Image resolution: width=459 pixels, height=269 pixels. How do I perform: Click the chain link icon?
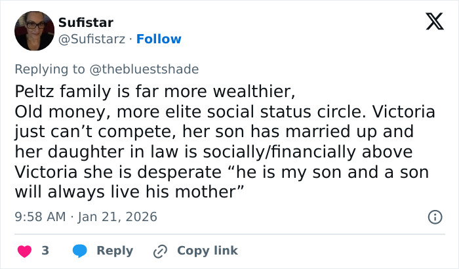(x=161, y=251)
